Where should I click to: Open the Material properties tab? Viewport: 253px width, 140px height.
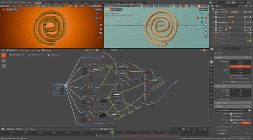pos(211,105)
